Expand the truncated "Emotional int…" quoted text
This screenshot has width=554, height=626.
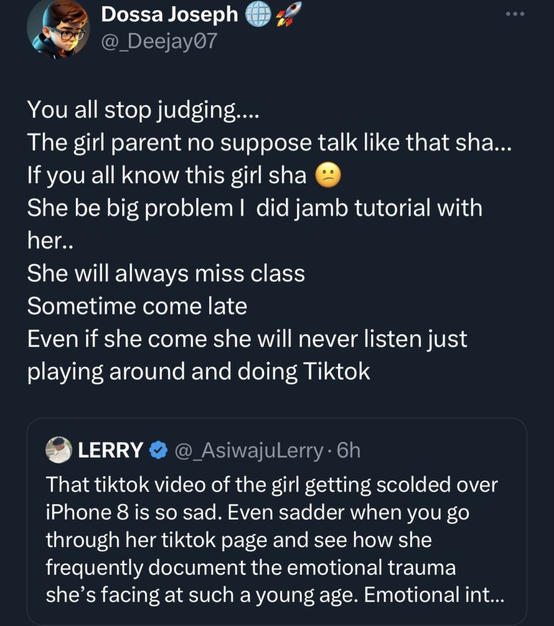click(x=468, y=595)
